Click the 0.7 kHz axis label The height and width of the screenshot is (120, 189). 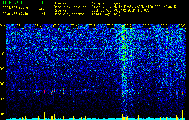[x=2, y=99]
